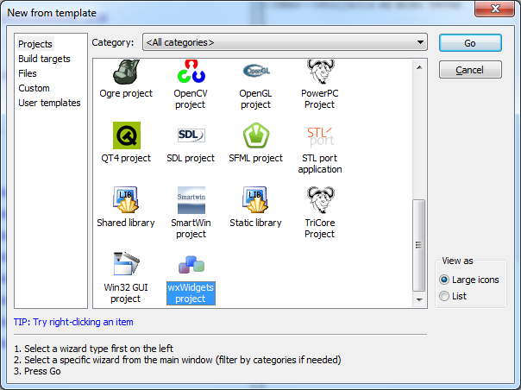Click the 'OpenCV project' label
521x390 pixels.
point(191,98)
